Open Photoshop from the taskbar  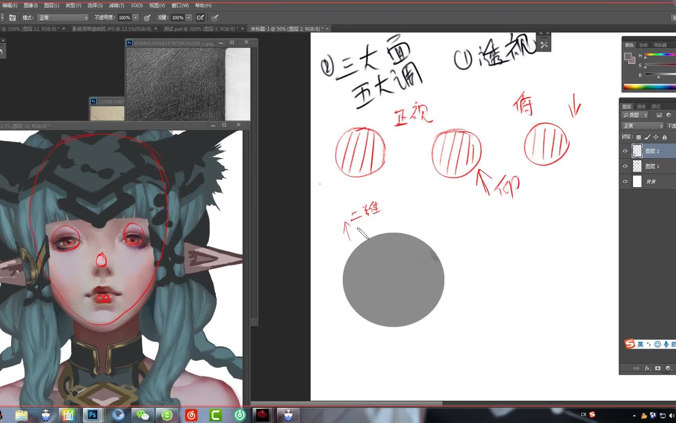tap(93, 415)
